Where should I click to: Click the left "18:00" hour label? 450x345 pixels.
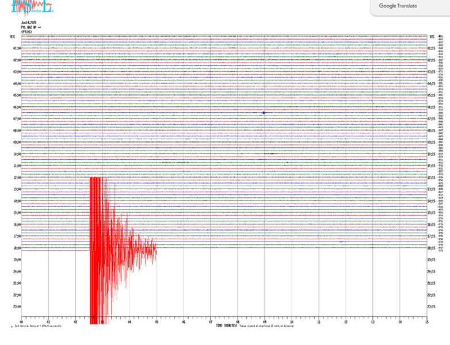(17, 248)
